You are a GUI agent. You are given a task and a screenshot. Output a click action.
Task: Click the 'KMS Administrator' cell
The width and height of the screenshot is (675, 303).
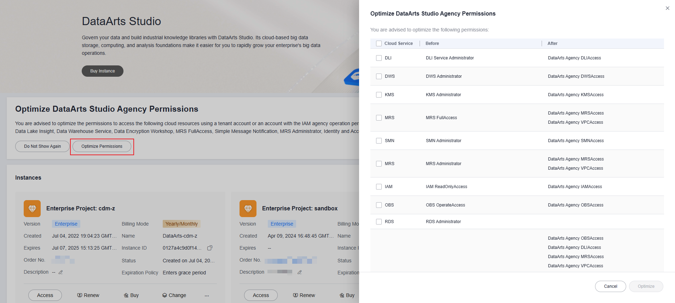[x=443, y=95]
